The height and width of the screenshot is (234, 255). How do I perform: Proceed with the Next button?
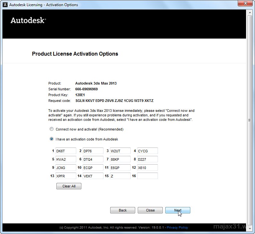(x=178, y=210)
